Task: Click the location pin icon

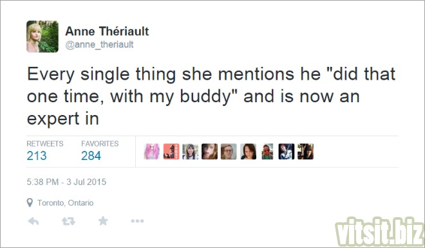Action: (30, 202)
